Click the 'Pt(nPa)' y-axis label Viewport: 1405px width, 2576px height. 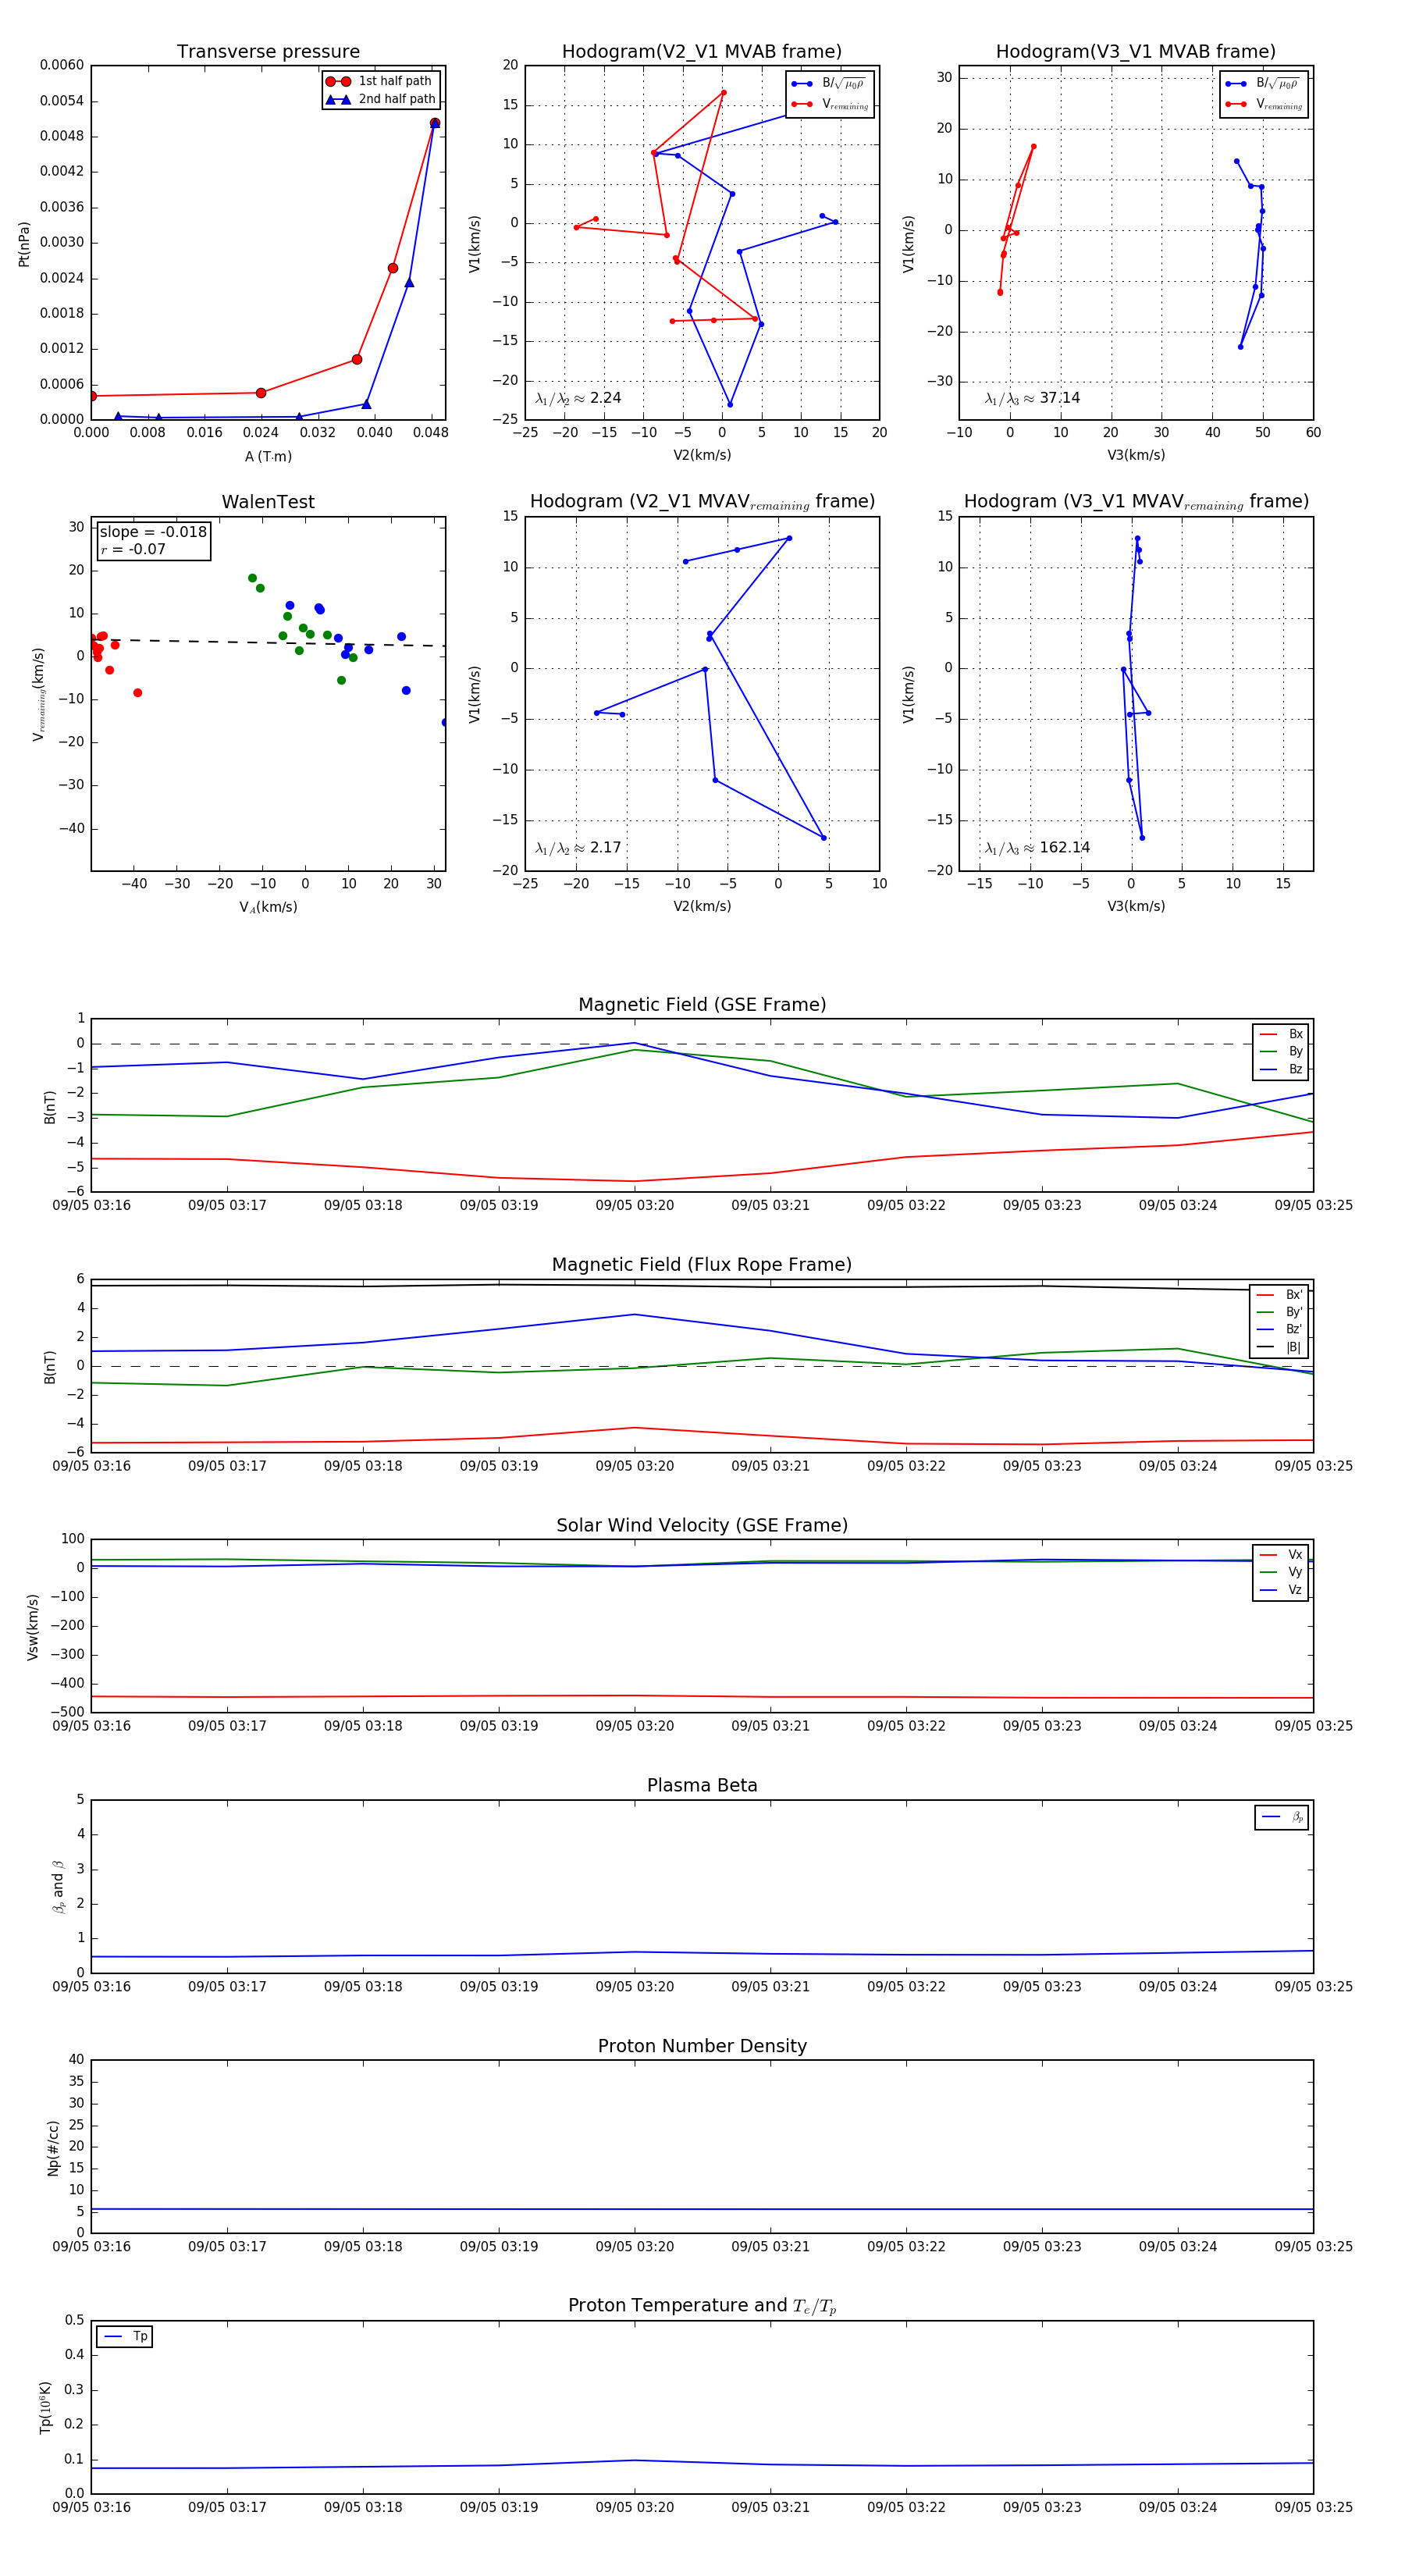tap(24, 243)
